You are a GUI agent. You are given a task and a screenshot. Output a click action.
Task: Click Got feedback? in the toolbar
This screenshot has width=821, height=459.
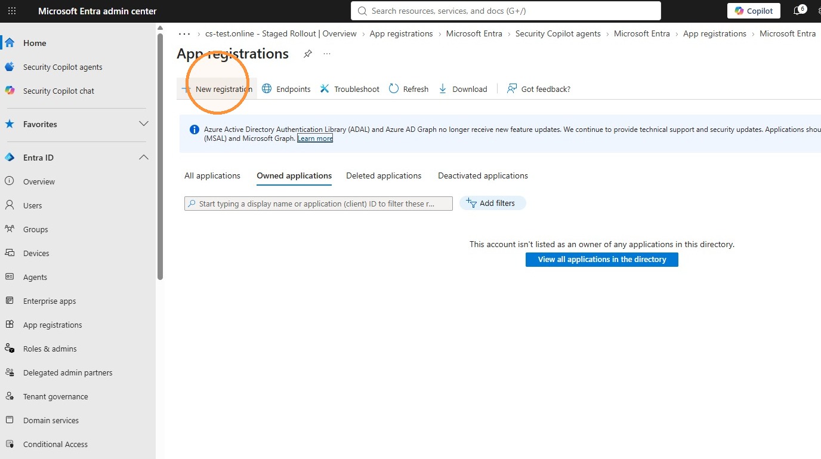pyautogui.click(x=539, y=89)
